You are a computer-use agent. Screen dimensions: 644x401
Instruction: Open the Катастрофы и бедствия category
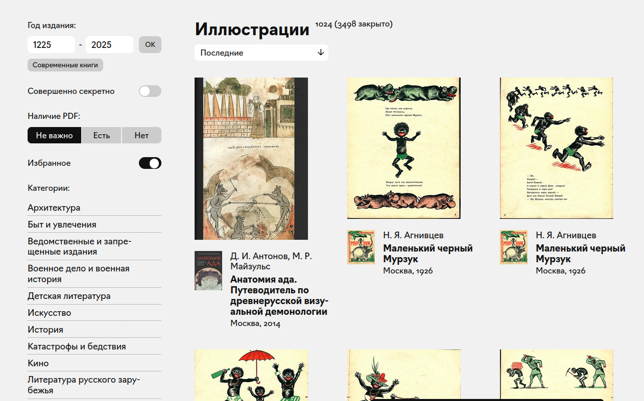point(77,346)
